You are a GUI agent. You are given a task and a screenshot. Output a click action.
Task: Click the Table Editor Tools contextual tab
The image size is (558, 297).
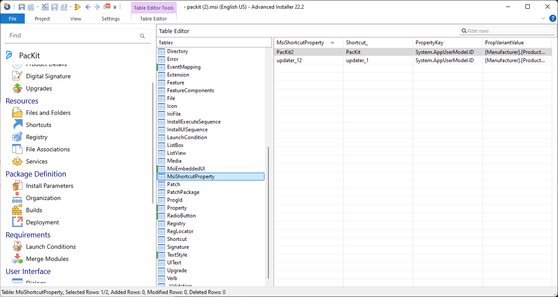[x=154, y=7]
